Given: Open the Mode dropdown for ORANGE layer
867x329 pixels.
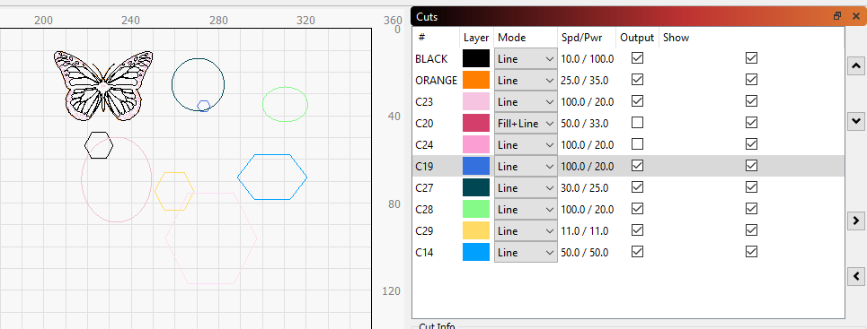Looking at the screenshot, I should tap(526, 80).
